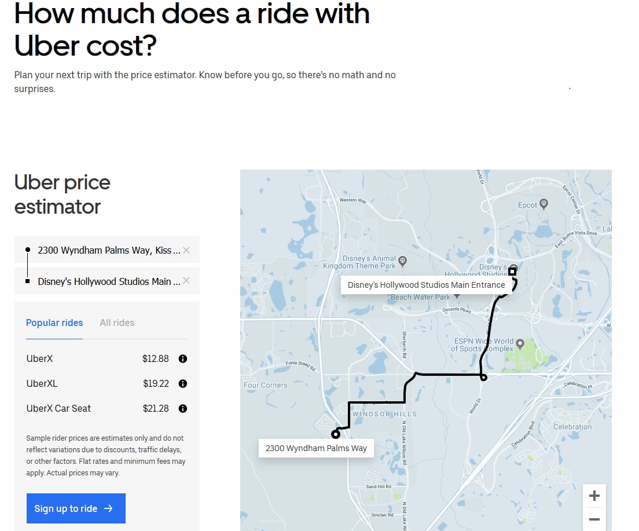Click the Sign up to ride button

coord(76,508)
